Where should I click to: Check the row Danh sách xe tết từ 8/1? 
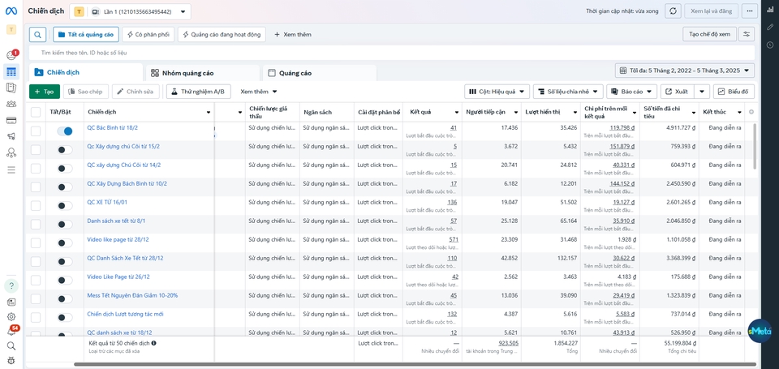[36, 224]
